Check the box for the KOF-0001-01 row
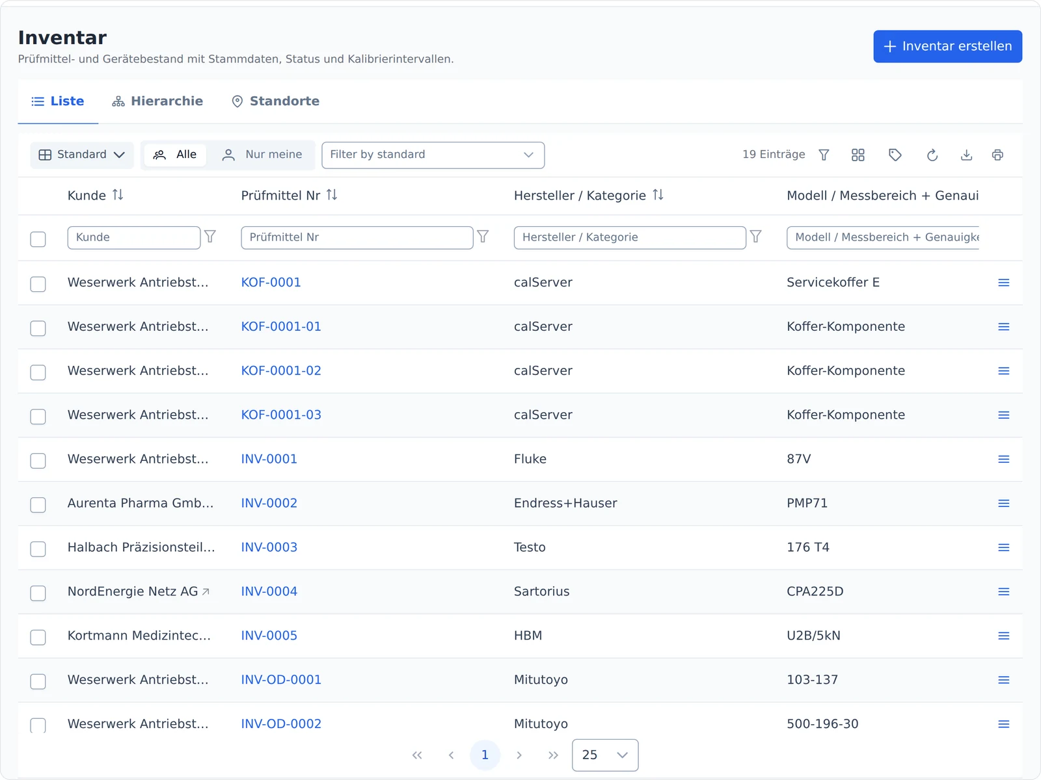Viewport: 1041px width, 780px height. click(38, 328)
